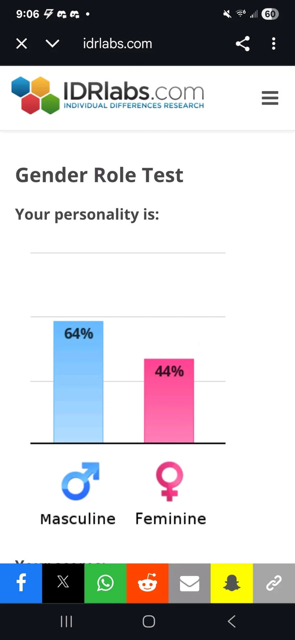Share results on X
Viewport: 295px width, 640px height.
[63, 583]
